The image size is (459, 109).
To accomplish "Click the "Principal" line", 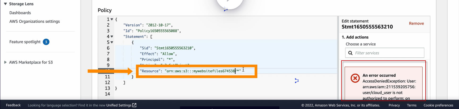I will coord(157,60).
